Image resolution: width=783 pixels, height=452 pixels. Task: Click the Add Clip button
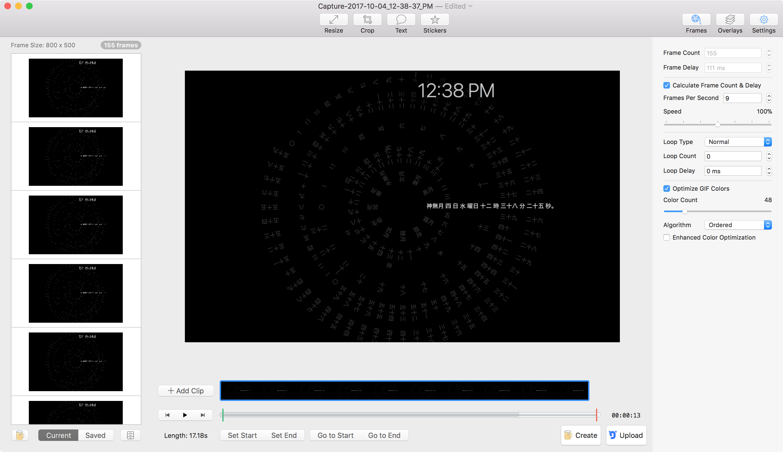(x=186, y=391)
